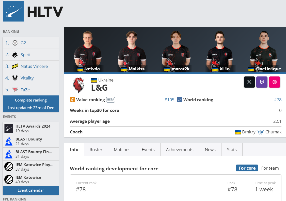Toggle ranking view to For team
The image size is (286, 201).
tap(270, 168)
